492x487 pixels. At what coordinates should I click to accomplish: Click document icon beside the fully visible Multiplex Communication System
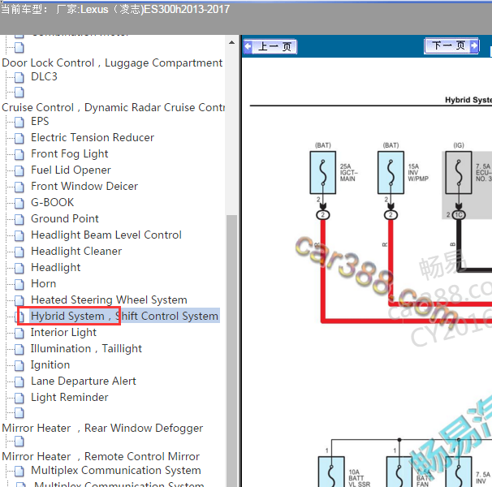(19, 471)
